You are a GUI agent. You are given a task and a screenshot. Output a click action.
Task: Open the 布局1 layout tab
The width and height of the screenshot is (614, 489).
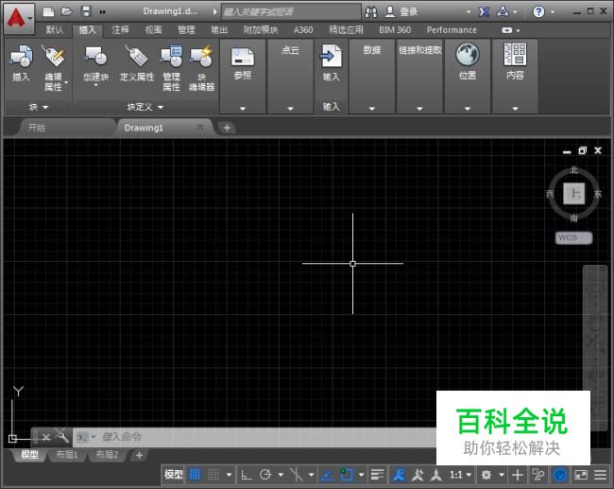(66, 455)
